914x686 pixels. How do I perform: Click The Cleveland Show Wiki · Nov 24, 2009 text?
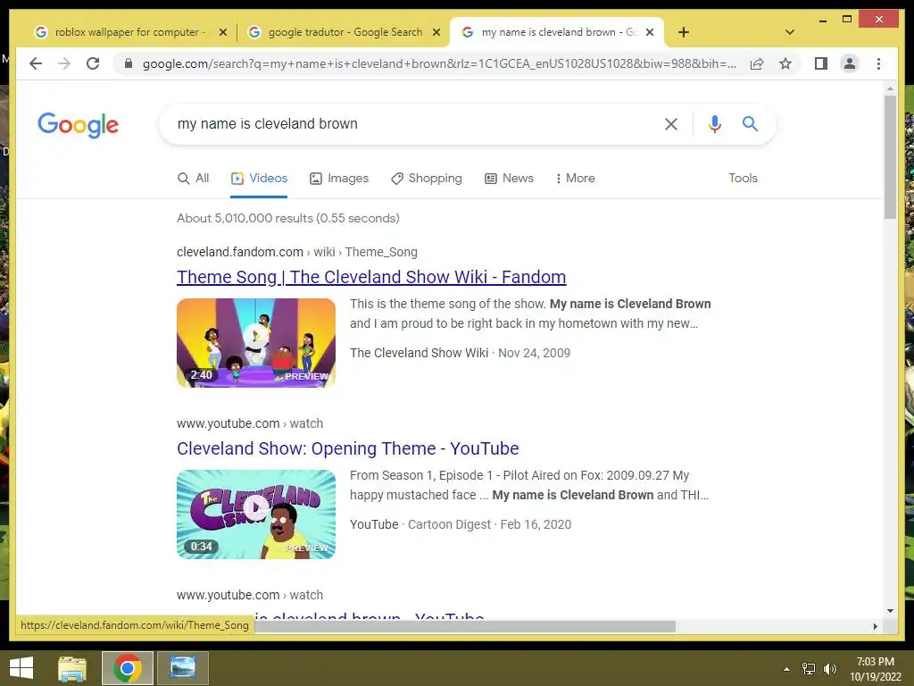click(x=460, y=353)
